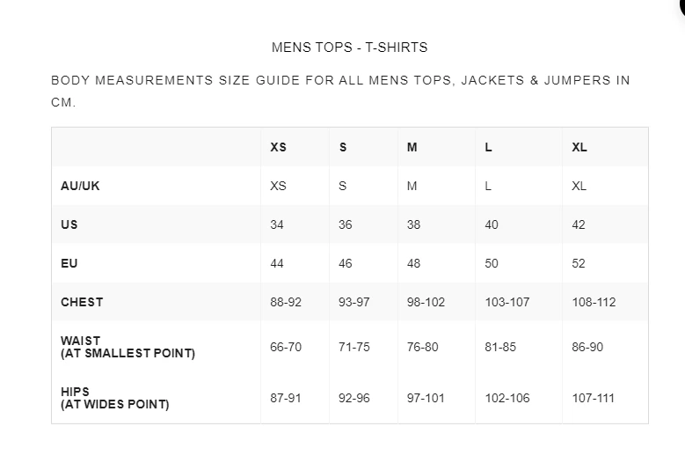Select EU size 52 cell

click(x=578, y=263)
